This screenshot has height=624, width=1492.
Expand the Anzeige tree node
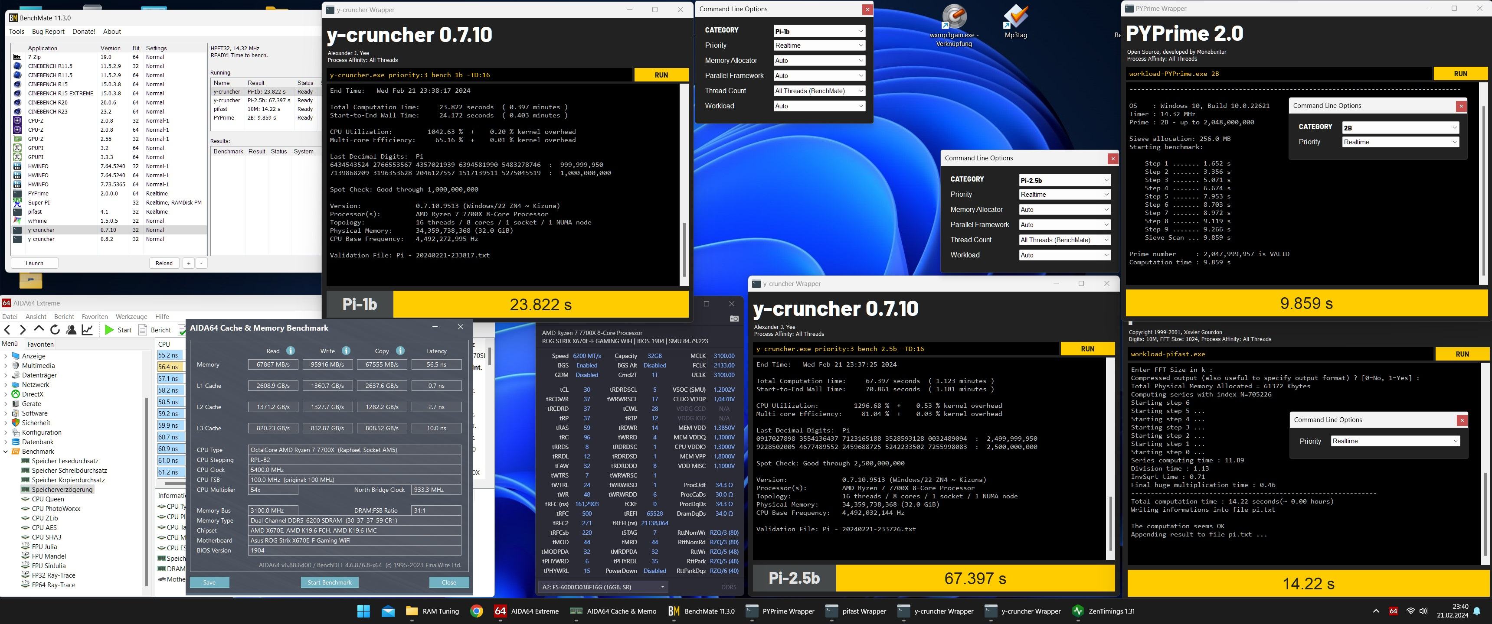pos(6,356)
